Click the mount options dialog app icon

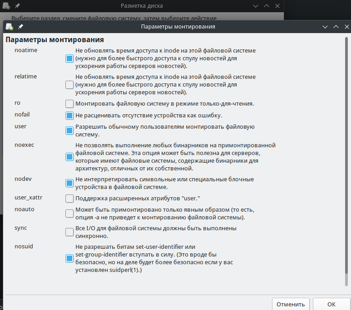(x=10, y=27)
